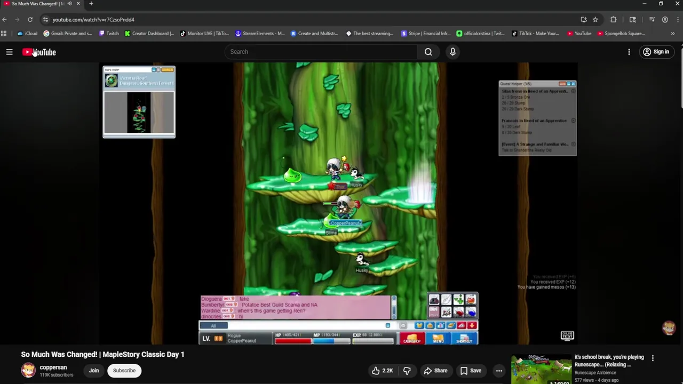This screenshot has height=384, width=683.
Task: Save the video to playlist
Action: click(x=470, y=371)
